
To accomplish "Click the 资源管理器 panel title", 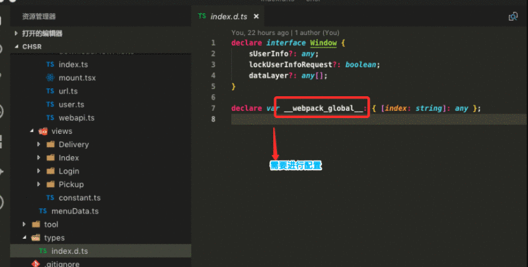I will [39, 16].
